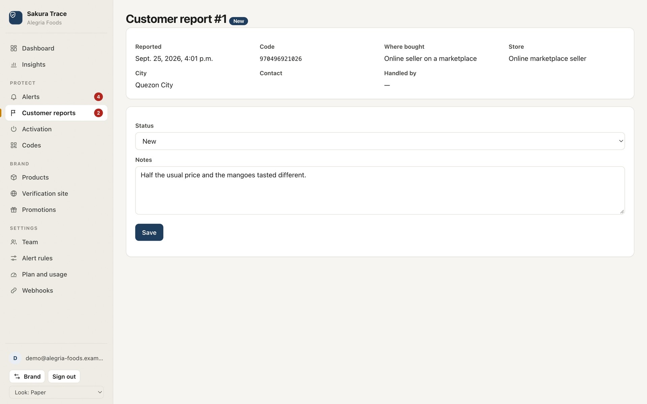The width and height of the screenshot is (647, 404).
Task: Navigate to the Alerts section
Action: [x=56, y=97]
